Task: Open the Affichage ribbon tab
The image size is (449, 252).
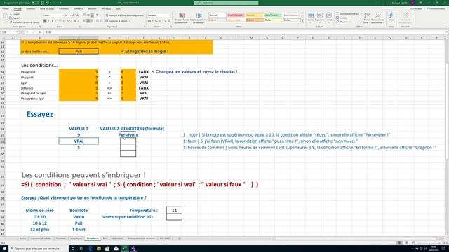Action: (x=106, y=9)
